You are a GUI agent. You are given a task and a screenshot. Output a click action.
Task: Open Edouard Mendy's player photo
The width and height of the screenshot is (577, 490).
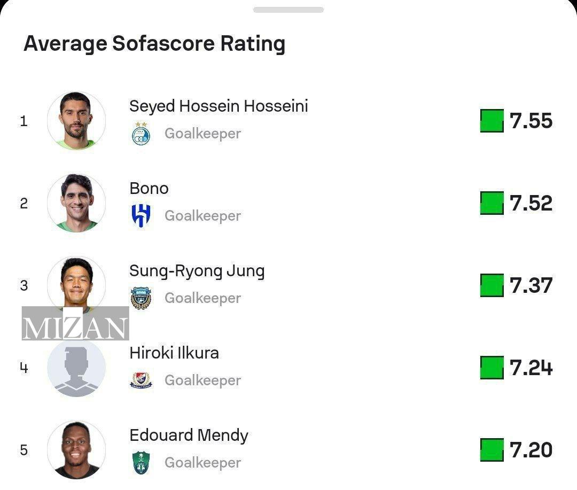76,450
